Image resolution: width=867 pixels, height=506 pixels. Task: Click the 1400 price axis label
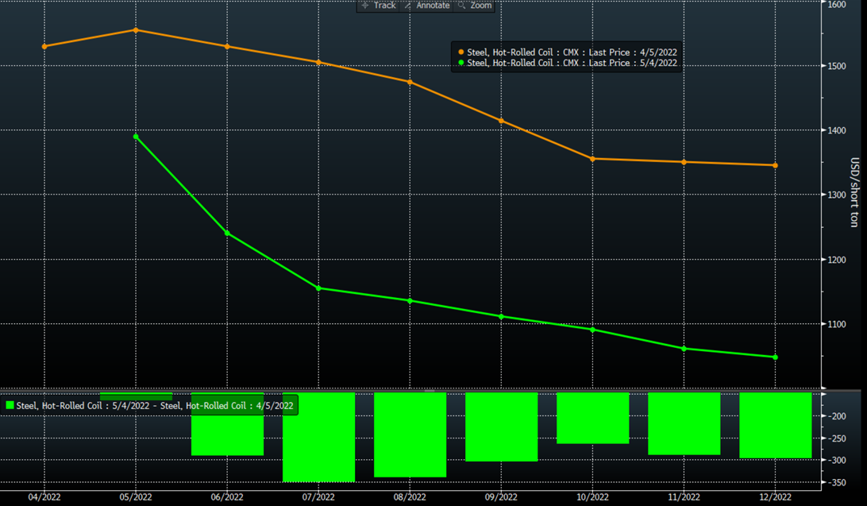pyautogui.click(x=837, y=130)
